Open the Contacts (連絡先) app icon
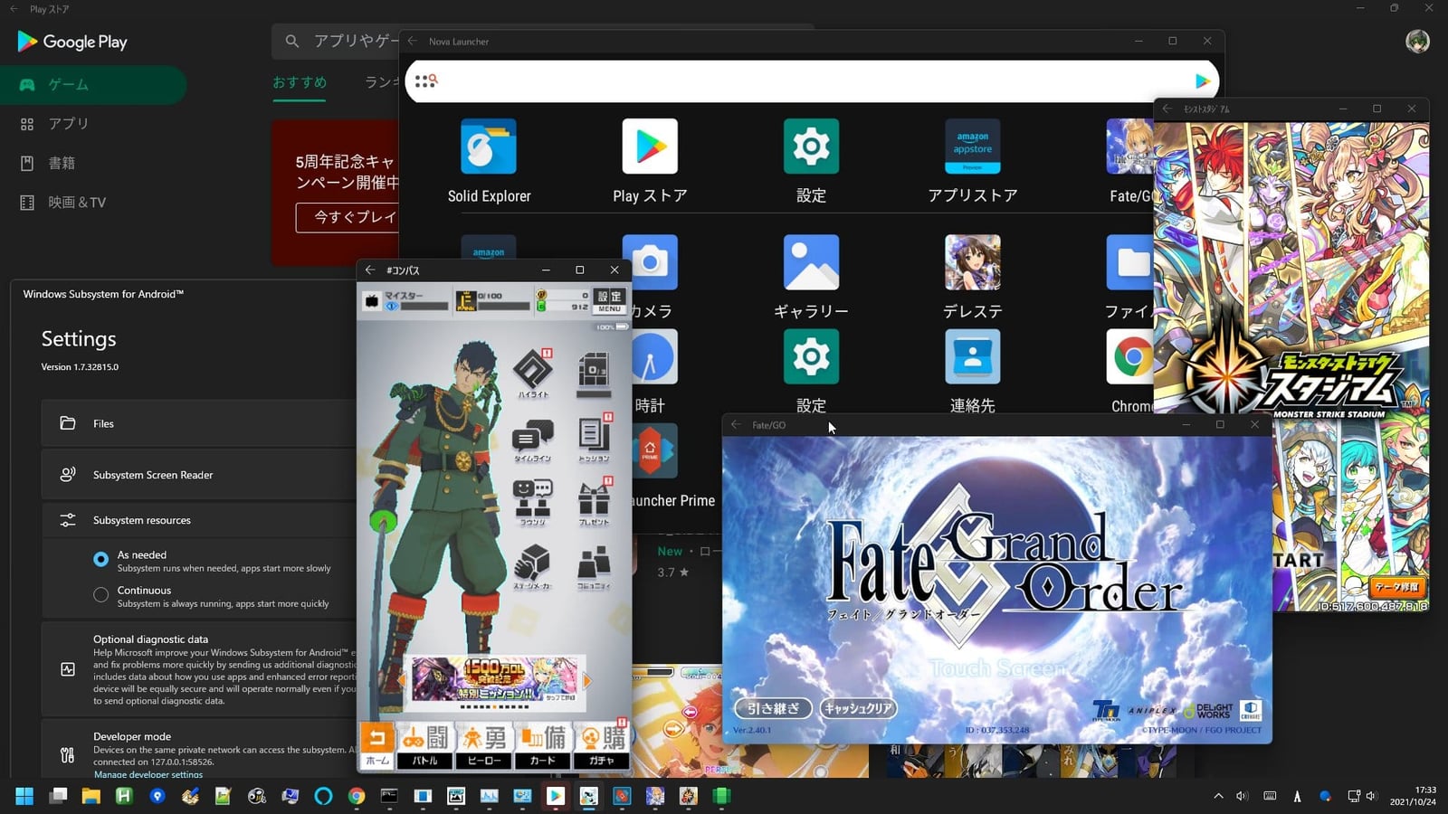Viewport: 1448px width, 814px height. (972, 357)
